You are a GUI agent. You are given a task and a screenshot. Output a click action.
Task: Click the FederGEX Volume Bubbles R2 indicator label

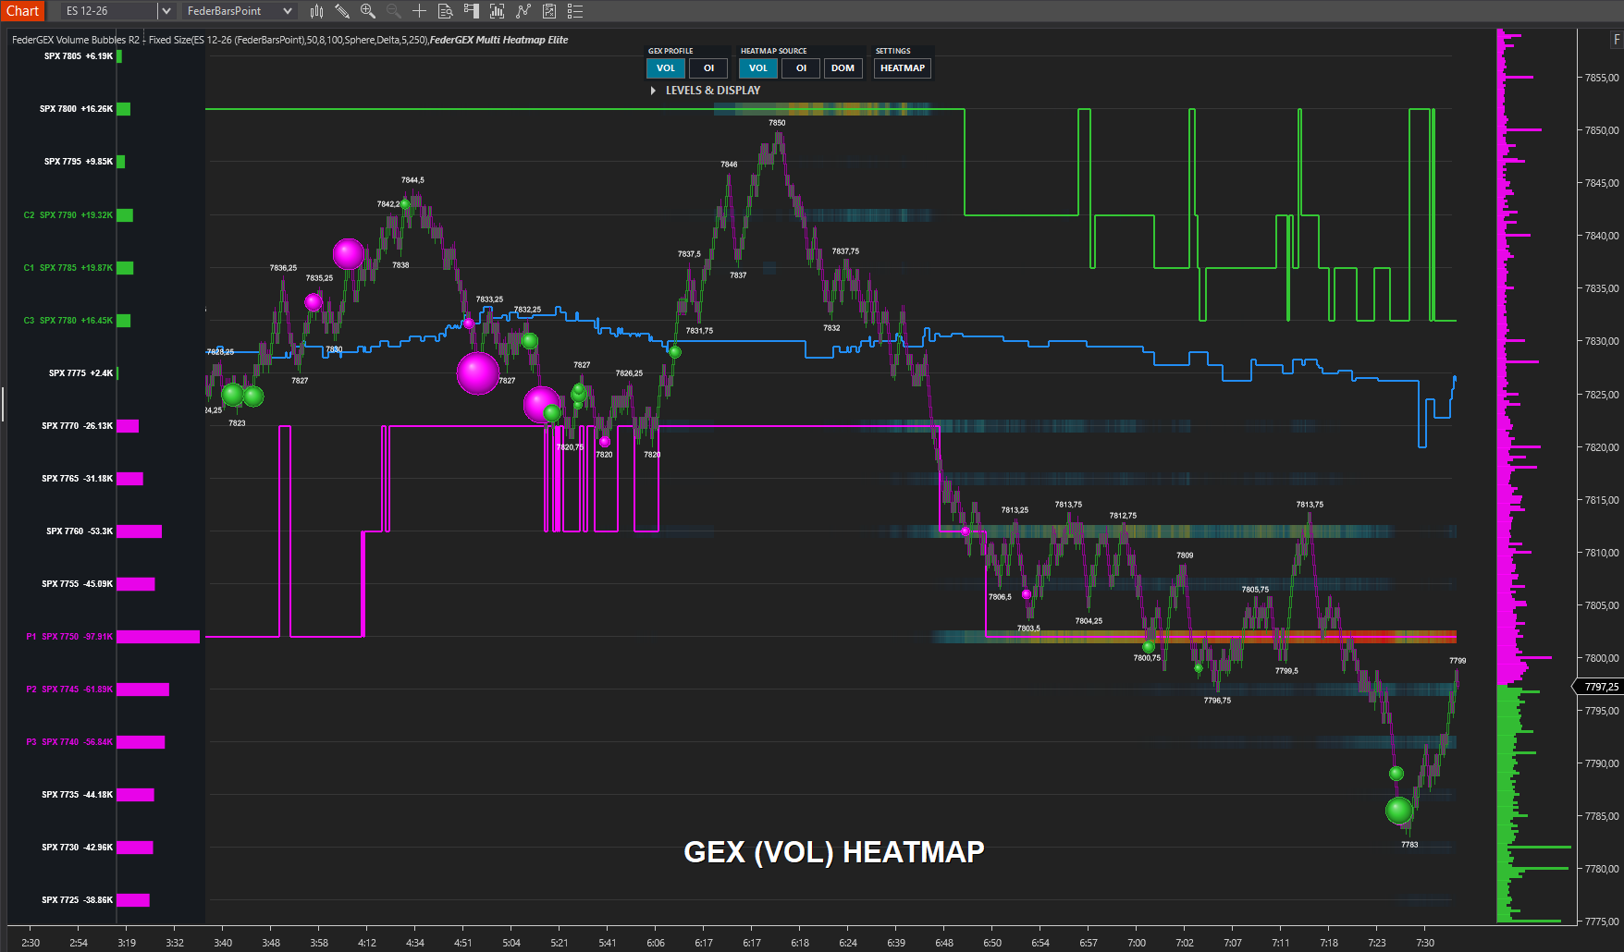76,40
